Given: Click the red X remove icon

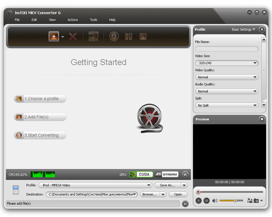Looking at the screenshot, I should click(73, 36).
